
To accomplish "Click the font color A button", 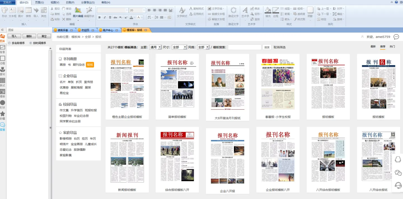I will (x=132, y=17).
